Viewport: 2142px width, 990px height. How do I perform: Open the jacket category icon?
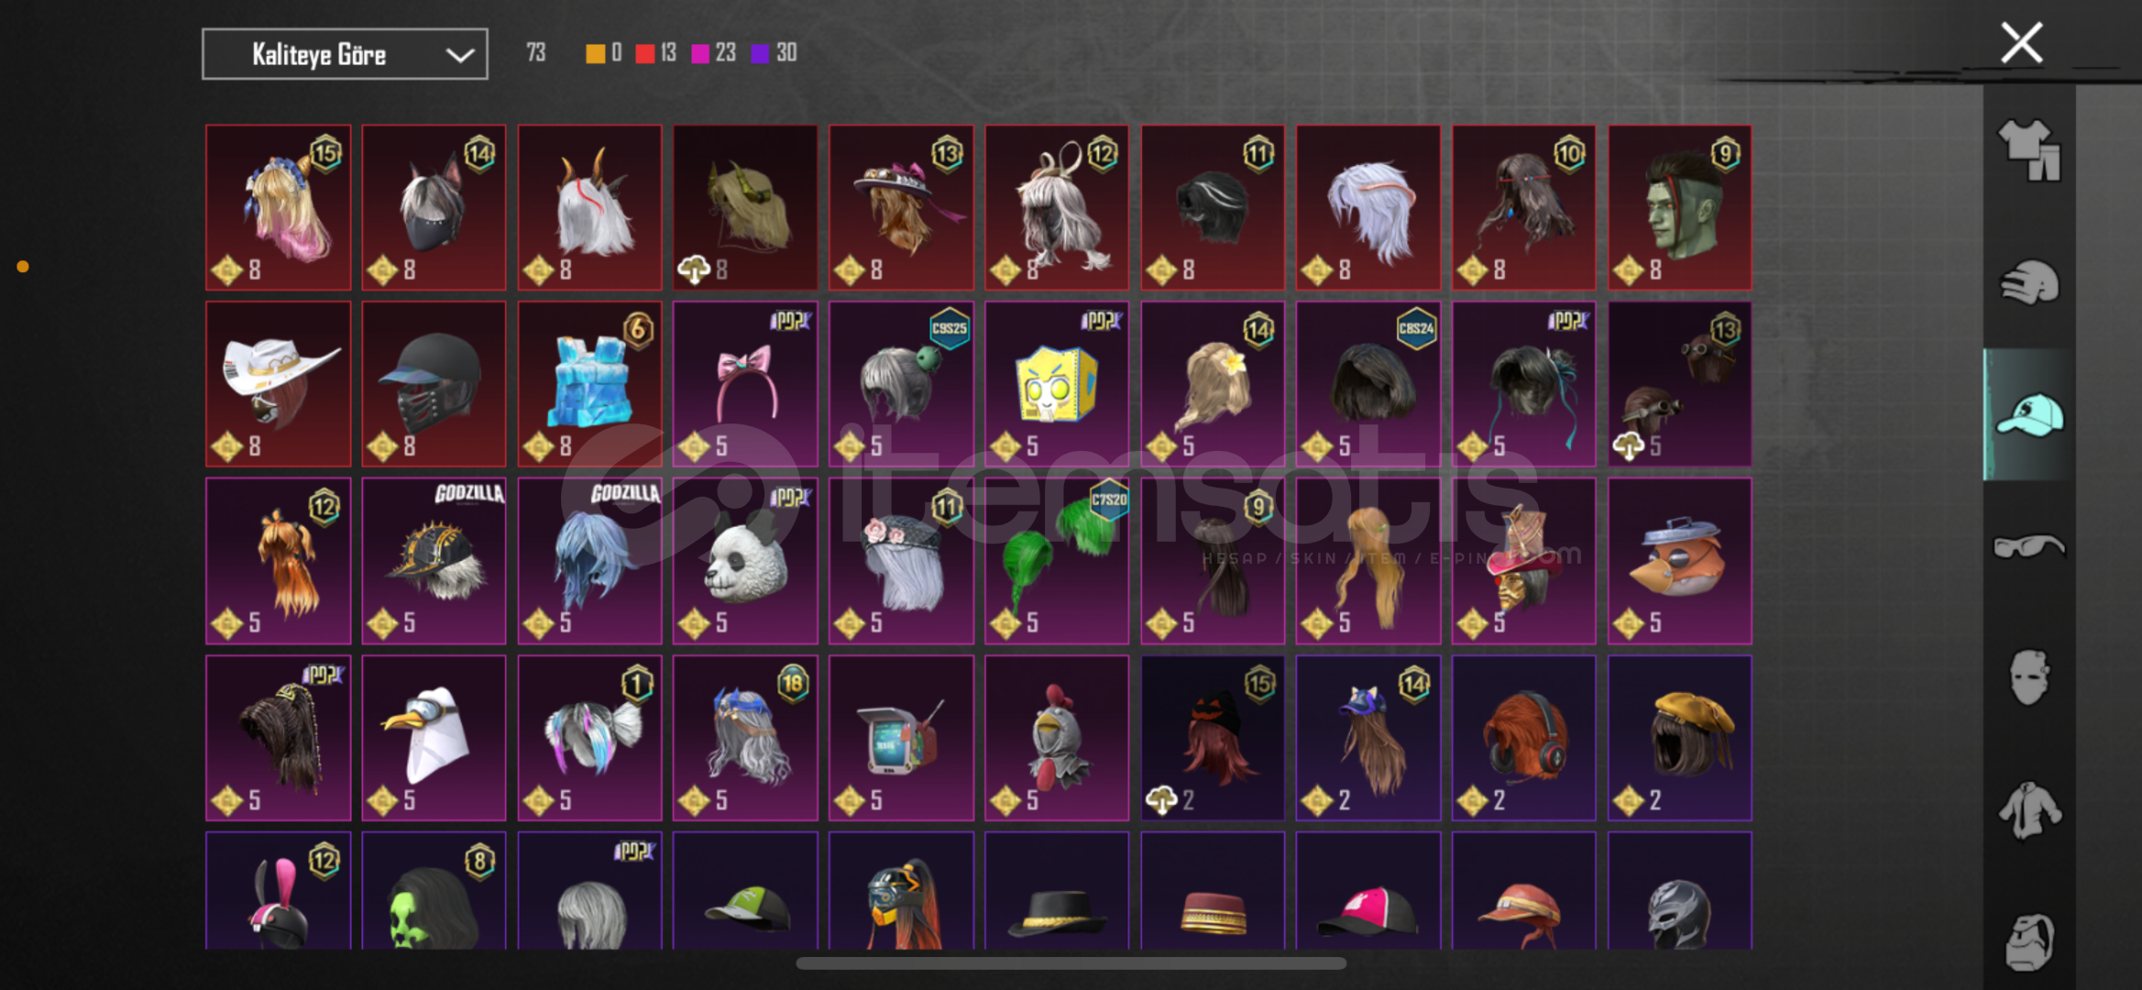point(2029,810)
